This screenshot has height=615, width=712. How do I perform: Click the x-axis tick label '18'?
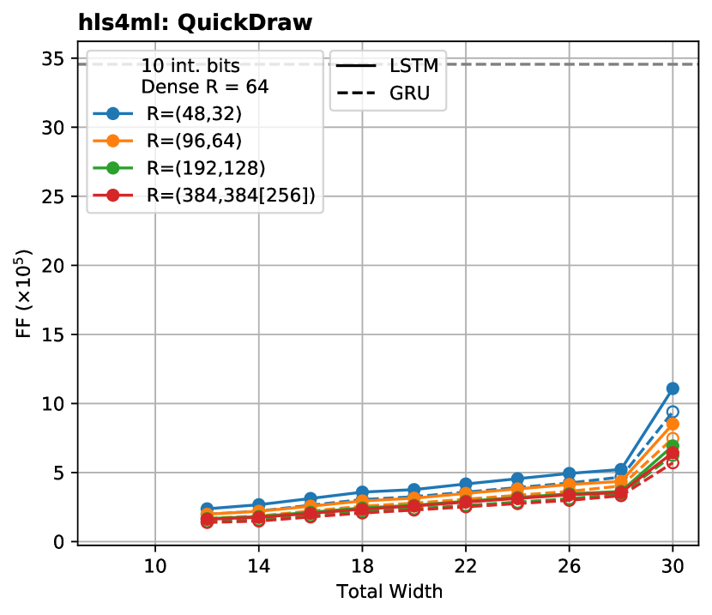click(x=362, y=566)
